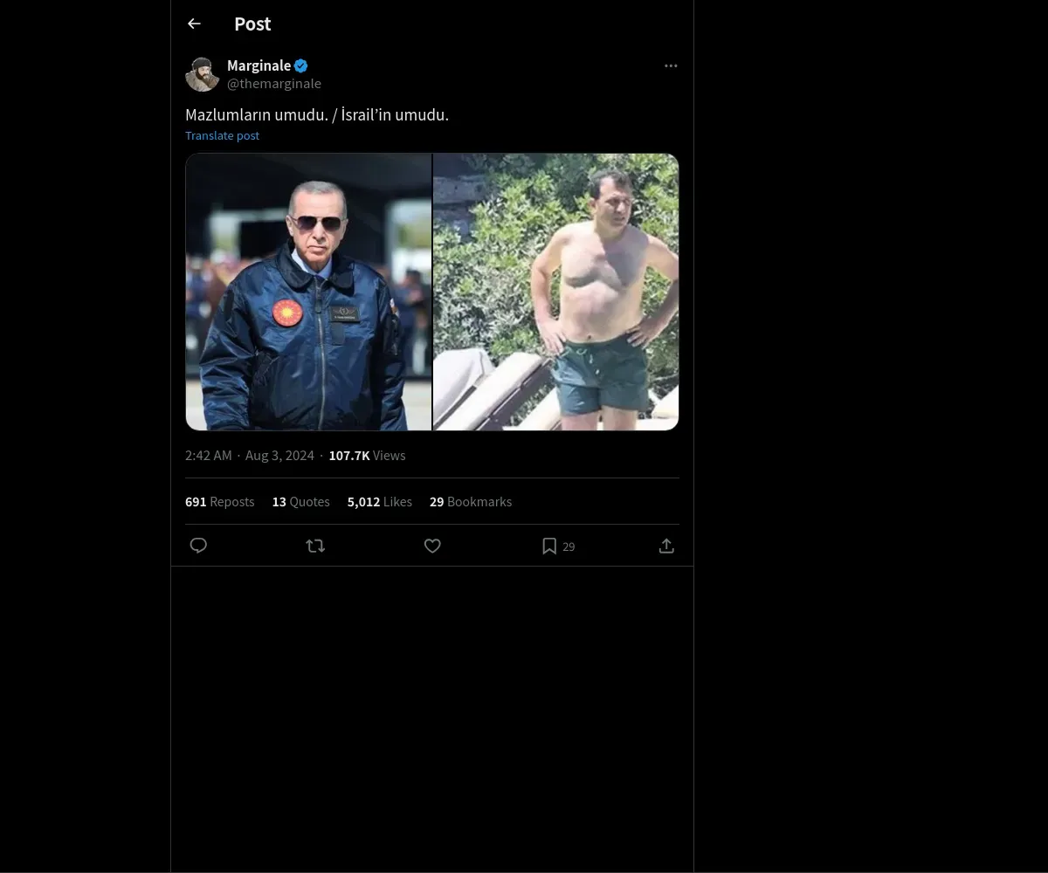Click the blue verified badge
Screen dimensions: 1048x873
[x=301, y=65]
